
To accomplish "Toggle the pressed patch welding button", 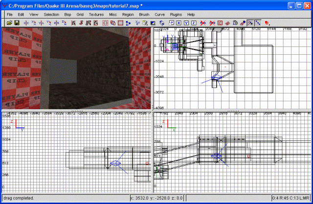I will pyautogui.click(x=250, y=23).
